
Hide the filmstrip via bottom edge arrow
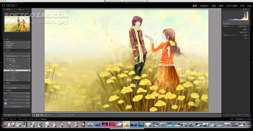(126, 130)
